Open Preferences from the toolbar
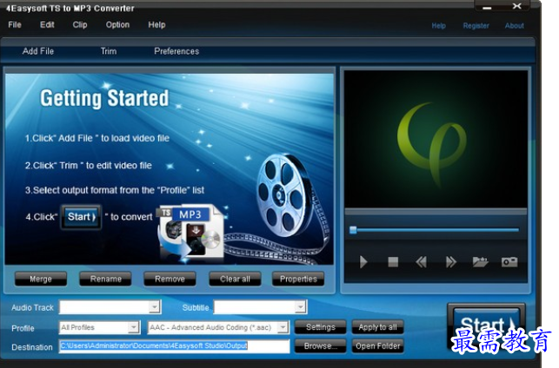The image size is (559, 368). (x=176, y=51)
